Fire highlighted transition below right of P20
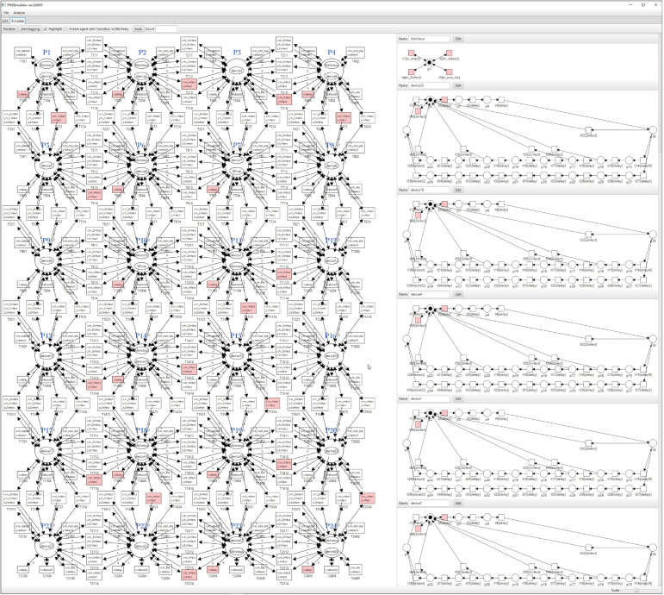 [367, 498]
